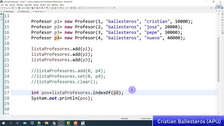Click the string "nuevo" on line 17
Viewport: 224px width, 126px height.
click(x=153, y=38)
